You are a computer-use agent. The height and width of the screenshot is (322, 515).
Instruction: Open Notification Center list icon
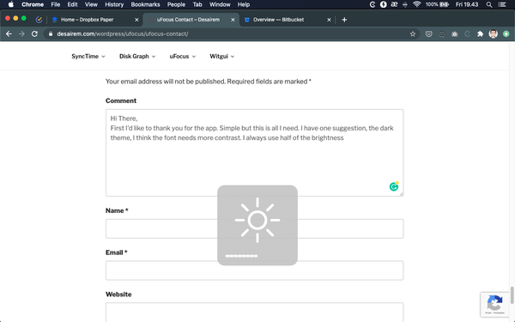click(x=502, y=4)
